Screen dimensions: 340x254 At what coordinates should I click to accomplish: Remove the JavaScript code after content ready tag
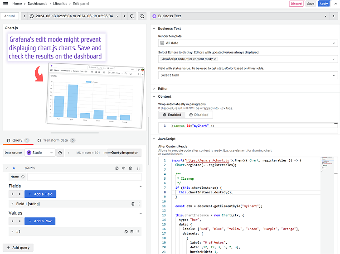coord(215,59)
